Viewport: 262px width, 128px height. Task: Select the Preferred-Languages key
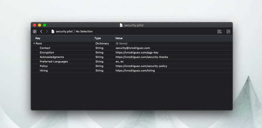pyautogui.click(x=54, y=61)
